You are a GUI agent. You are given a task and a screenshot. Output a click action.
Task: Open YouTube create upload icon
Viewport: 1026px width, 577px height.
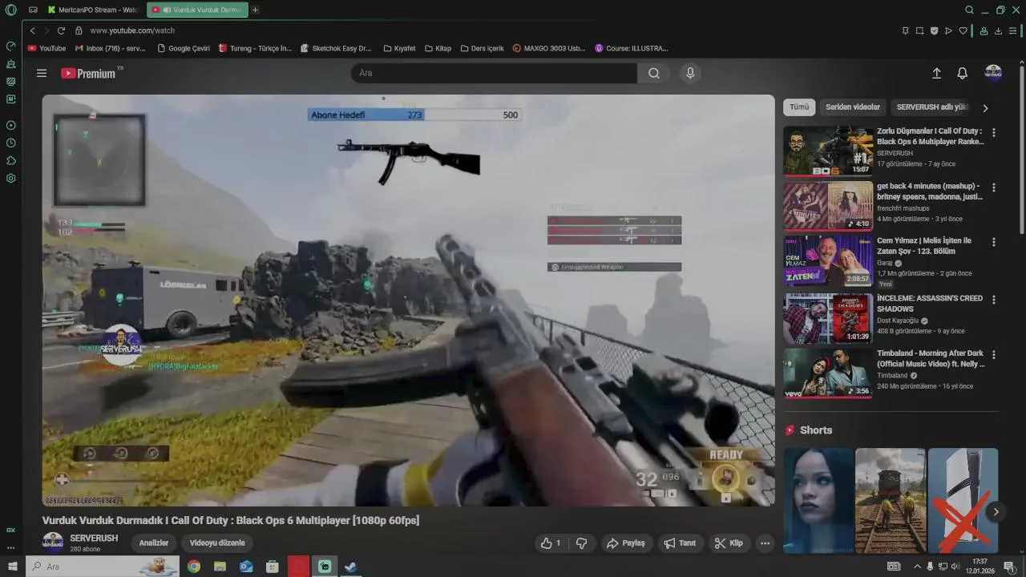(936, 73)
